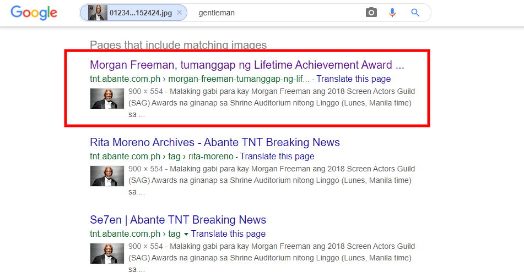This screenshot has width=524, height=278.
Task: Open the Rita Moreno result thumbnail
Action: click(107, 176)
